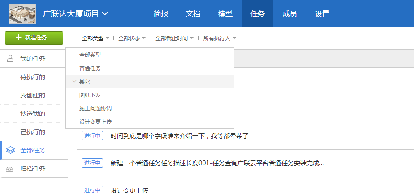Click the archive box icon beside 归档任务
The height and width of the screenshot is (194, 414).
pyautogui.click(x=10, y=169)
